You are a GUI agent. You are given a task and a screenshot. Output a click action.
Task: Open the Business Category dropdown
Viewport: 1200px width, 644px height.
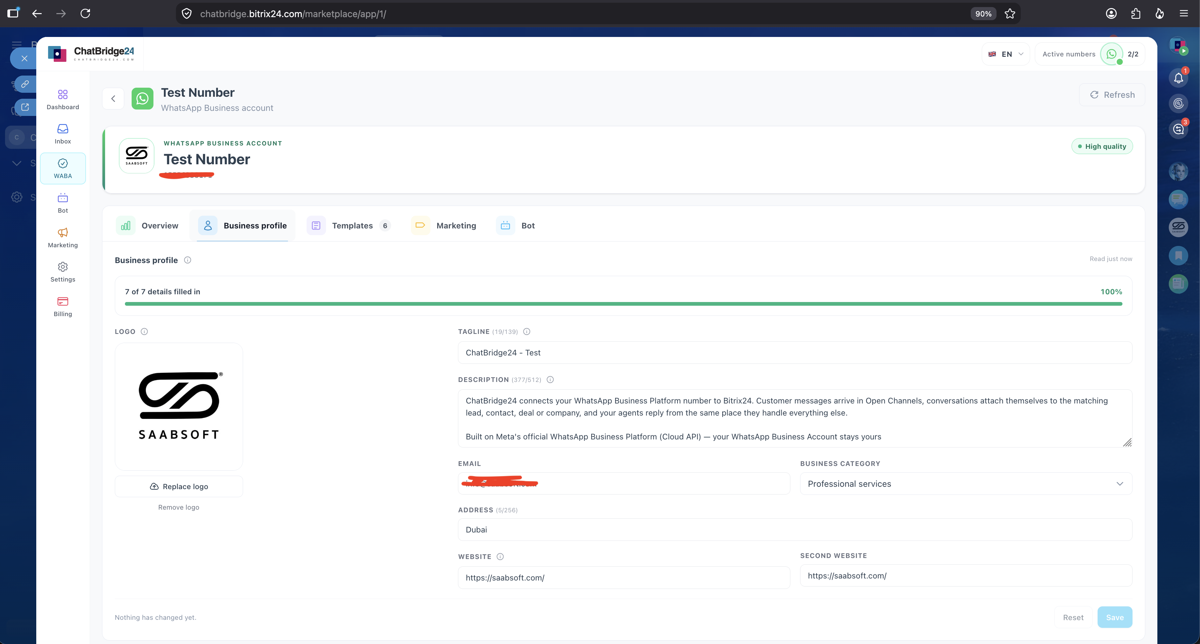coord(966,484)
